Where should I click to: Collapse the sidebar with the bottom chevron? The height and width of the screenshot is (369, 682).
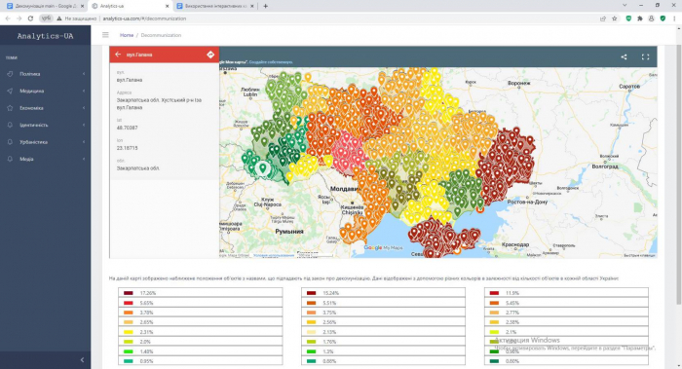tap(82, 360)
